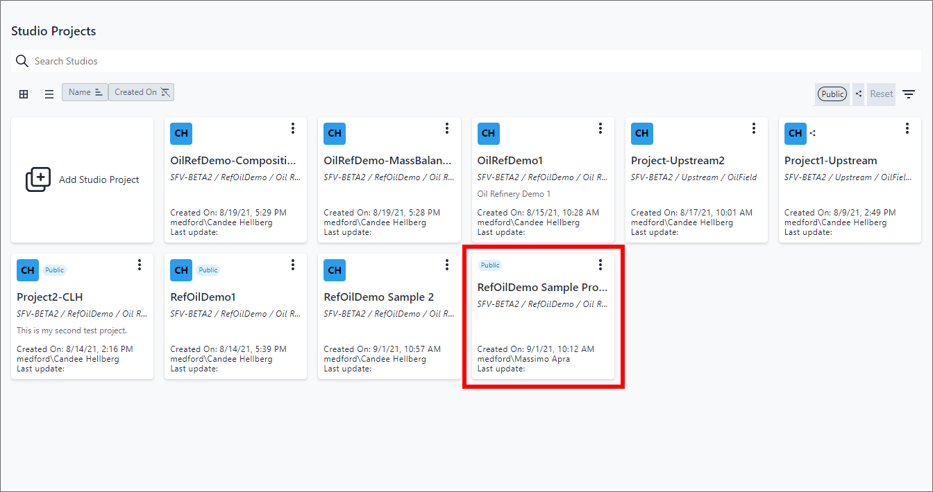The height and width of the screenshot is (492, 933).
Task: Click the Reset filters button
Action: [882, 94]
